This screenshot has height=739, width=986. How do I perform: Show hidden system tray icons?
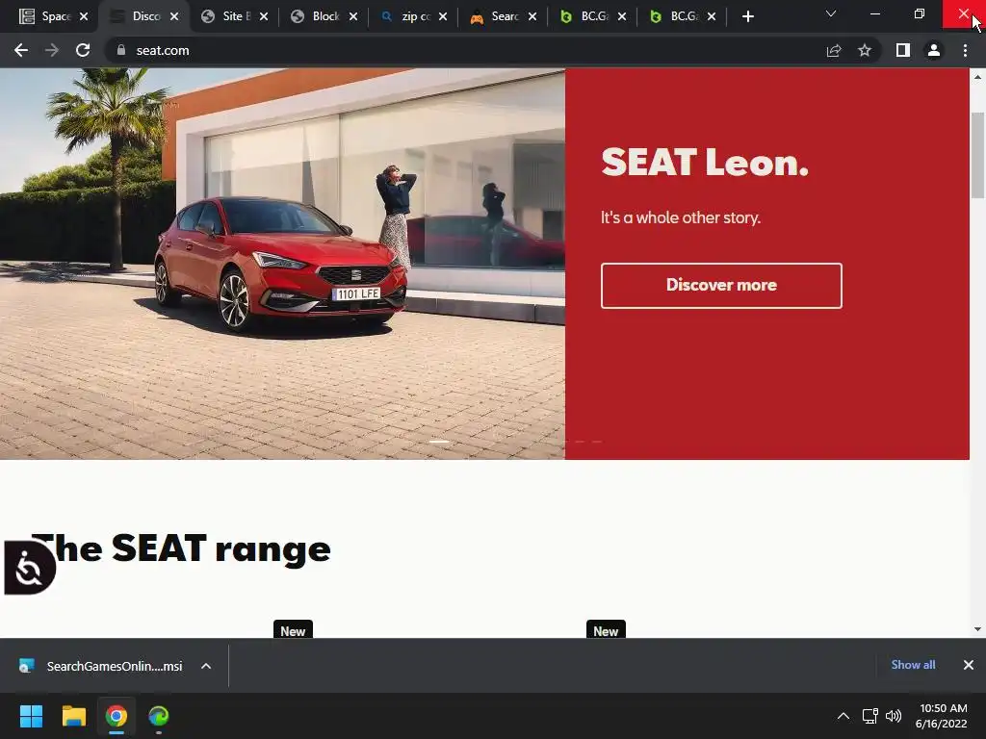coord(843,716)
